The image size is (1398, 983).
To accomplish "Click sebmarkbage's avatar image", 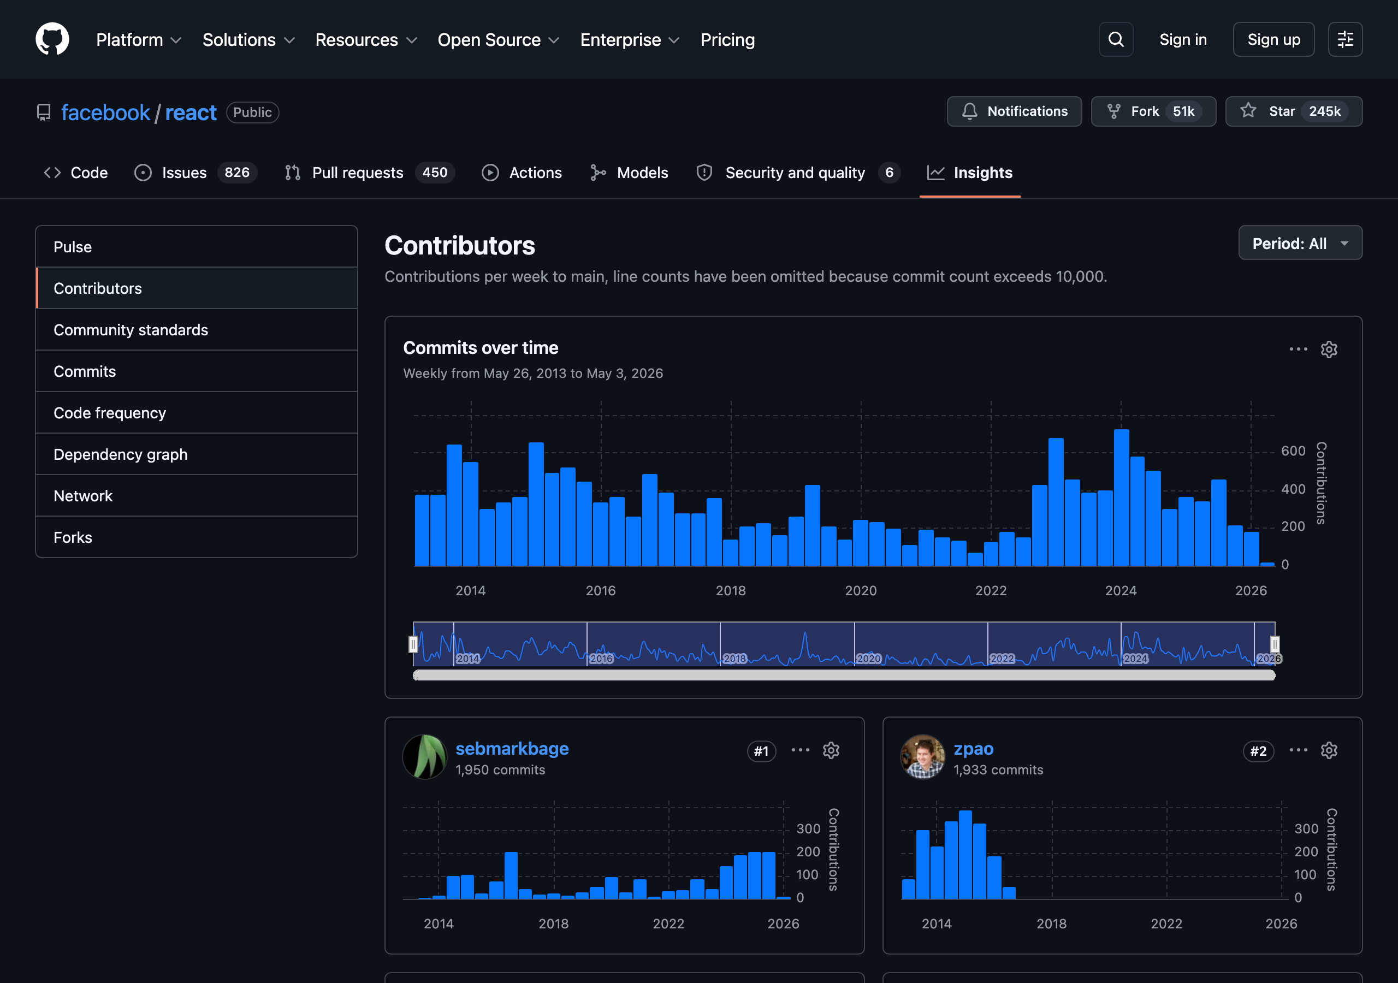I will pos(425,756).
